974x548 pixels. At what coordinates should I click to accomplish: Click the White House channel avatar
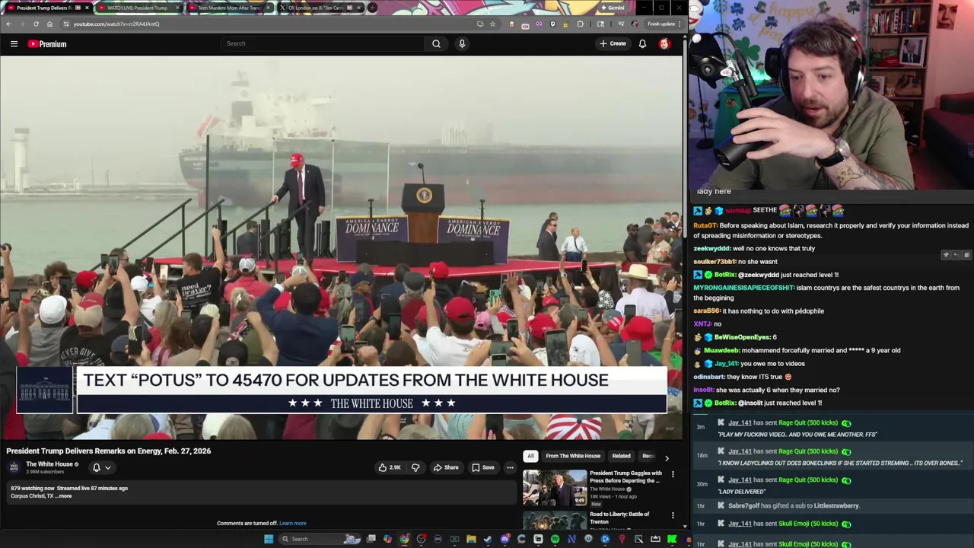pyautogui.click(x=14, y=467)
